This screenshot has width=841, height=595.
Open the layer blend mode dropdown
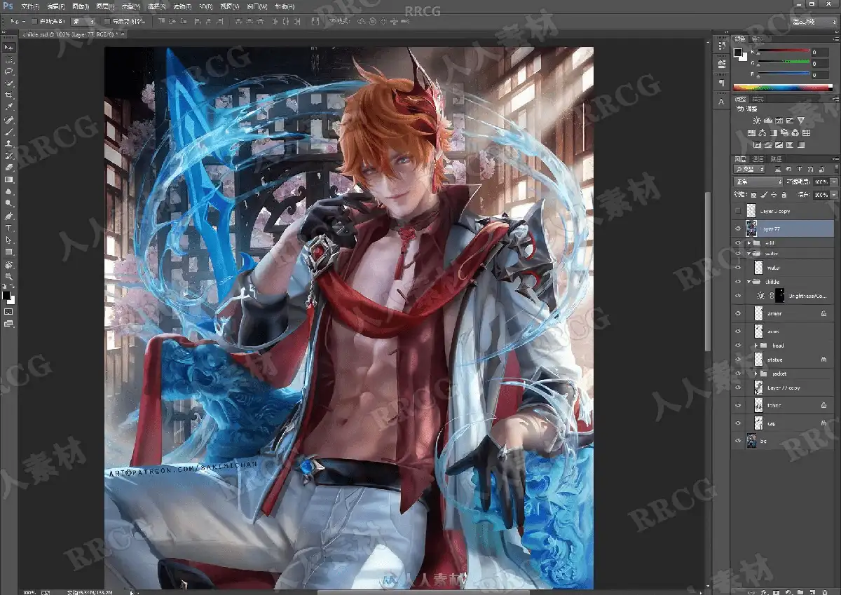(758, 182)
